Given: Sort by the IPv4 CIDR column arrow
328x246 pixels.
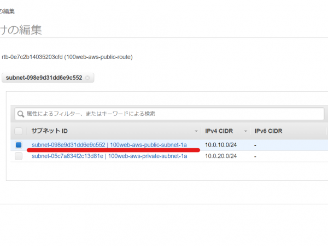Looking at the screenshot, I should click(x=245, y=131).
